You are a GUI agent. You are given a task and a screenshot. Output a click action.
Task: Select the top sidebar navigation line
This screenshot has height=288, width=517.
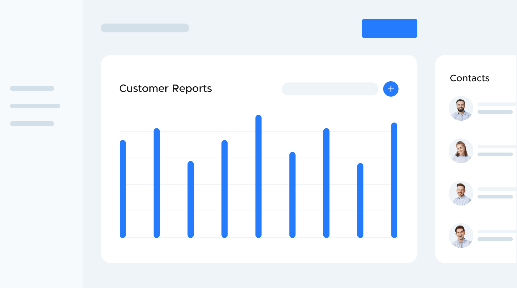coord(32,88)
